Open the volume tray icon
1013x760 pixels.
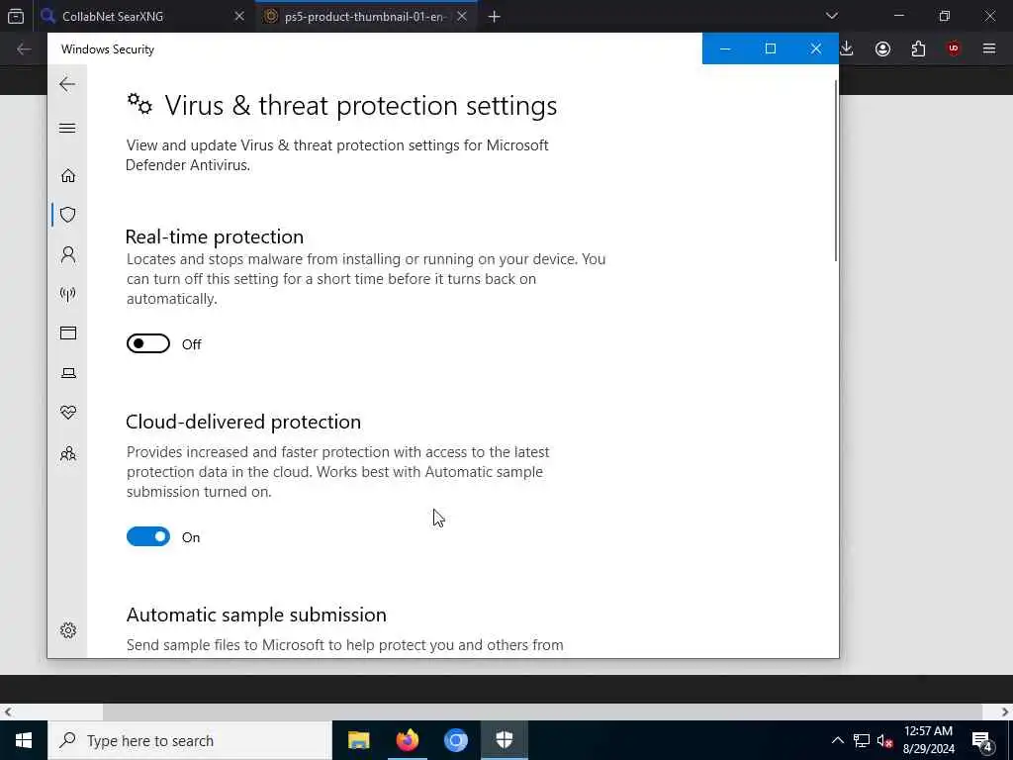(x=884, y=740)
